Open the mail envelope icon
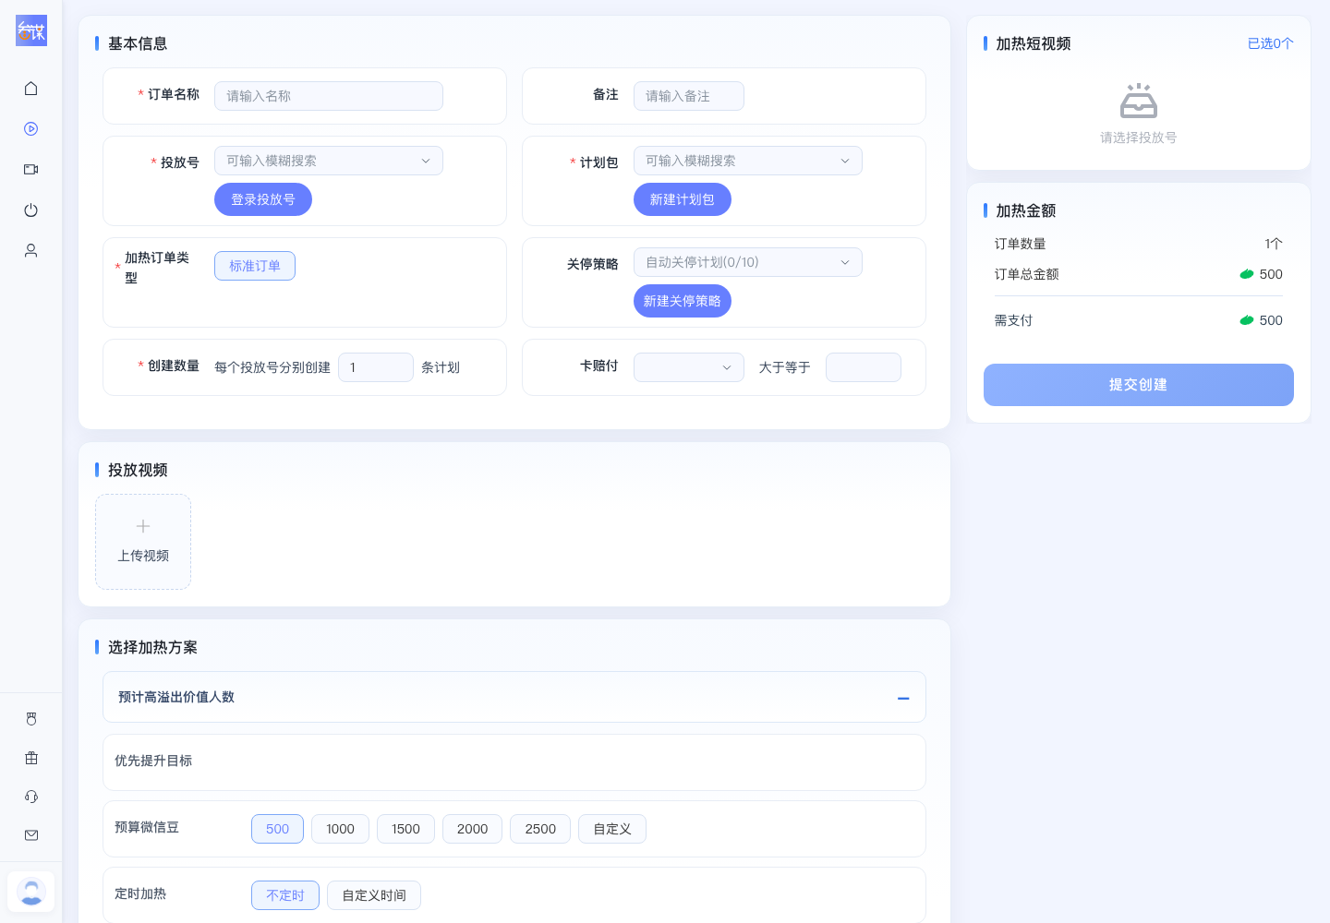Image resolution: width=1330 pixels, height=923 pixels. [x=30, y=835]
